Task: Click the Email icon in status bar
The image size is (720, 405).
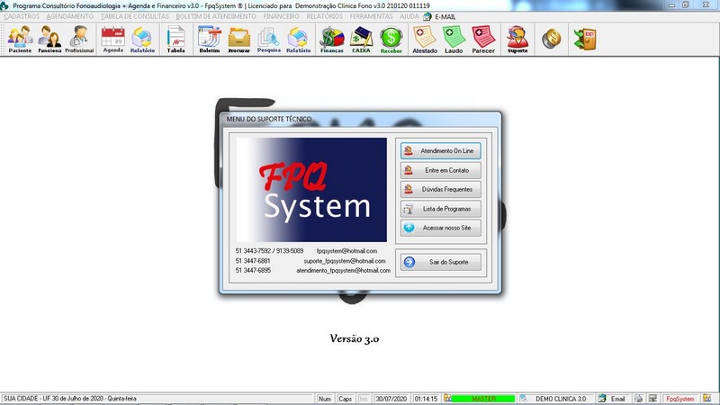Action: [602, 399]
